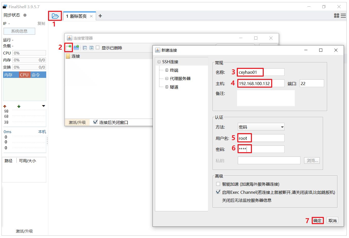Click the 系统信息 button
349x238 pixels.
19,31
